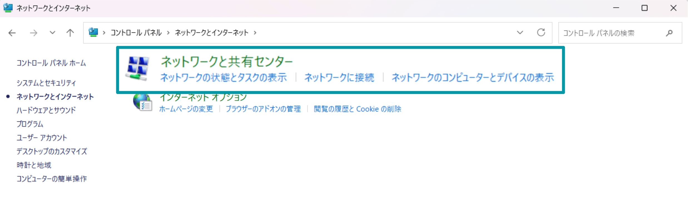Viewport: 688px width, 222px height.
Task: Refresh the control panel view
Action: 541,33
